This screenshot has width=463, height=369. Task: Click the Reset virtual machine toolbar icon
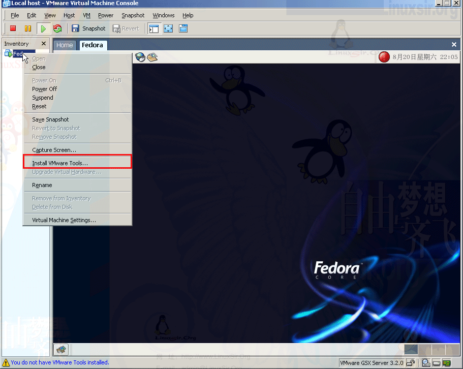point(57,28)
